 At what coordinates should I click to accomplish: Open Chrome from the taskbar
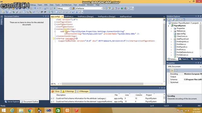[30, 110]
